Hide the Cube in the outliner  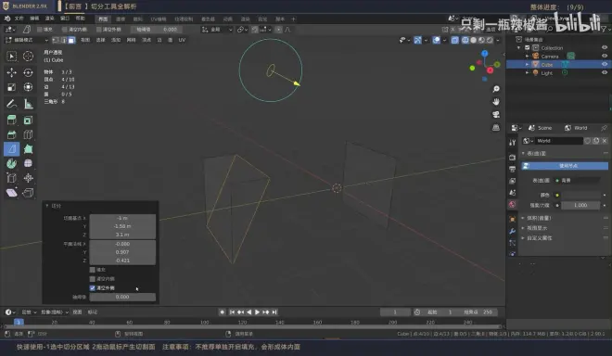(x=605, y=64)
